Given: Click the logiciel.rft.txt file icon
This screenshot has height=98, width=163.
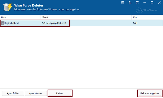Looking at the screenshot, I should point(3,23).
